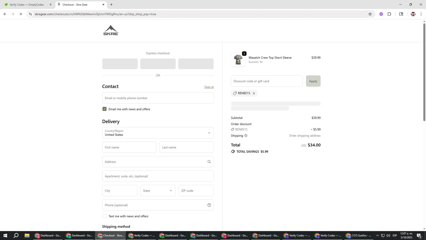Open the tab search side panel icon
The height and width of the screenshot is (240, 426).
[401, 14]
